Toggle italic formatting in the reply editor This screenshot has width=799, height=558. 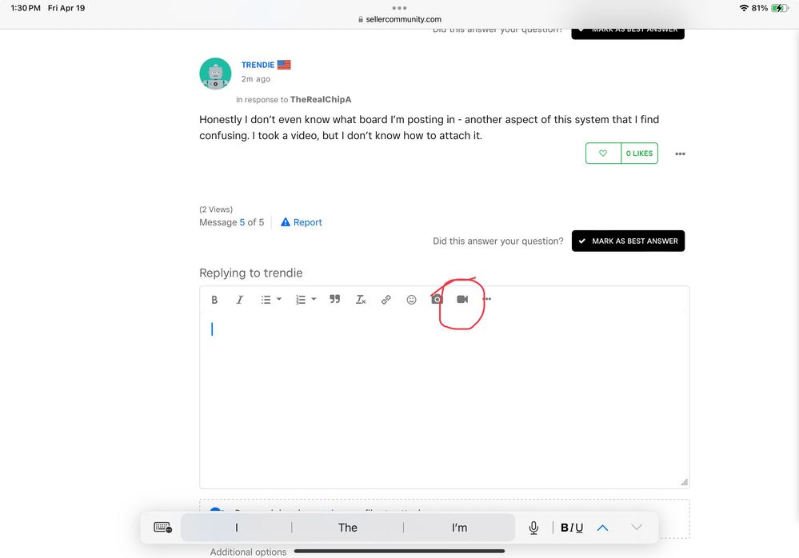point(239,300)
